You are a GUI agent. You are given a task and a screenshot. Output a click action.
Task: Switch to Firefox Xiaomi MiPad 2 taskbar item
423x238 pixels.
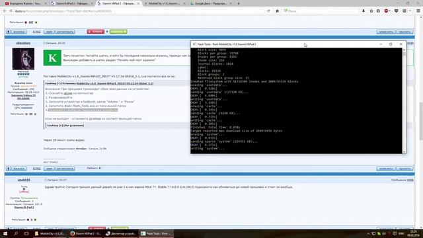tap(85, 233)
